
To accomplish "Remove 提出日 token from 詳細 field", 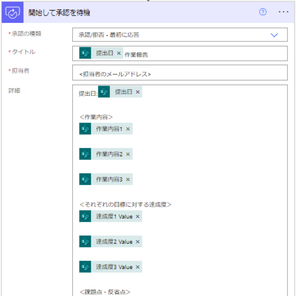I will point(138,92).
